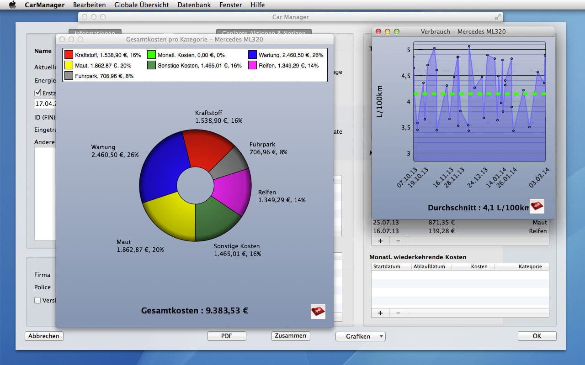Click the Gesamtkosten 9.383,53 € total
Image resolution: width=585 pixels, height=365 pixels.
point(195,311)
